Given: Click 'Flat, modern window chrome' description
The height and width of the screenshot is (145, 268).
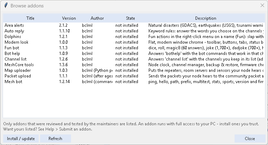Looking at the screenshot, I should (x=206, y=42).
